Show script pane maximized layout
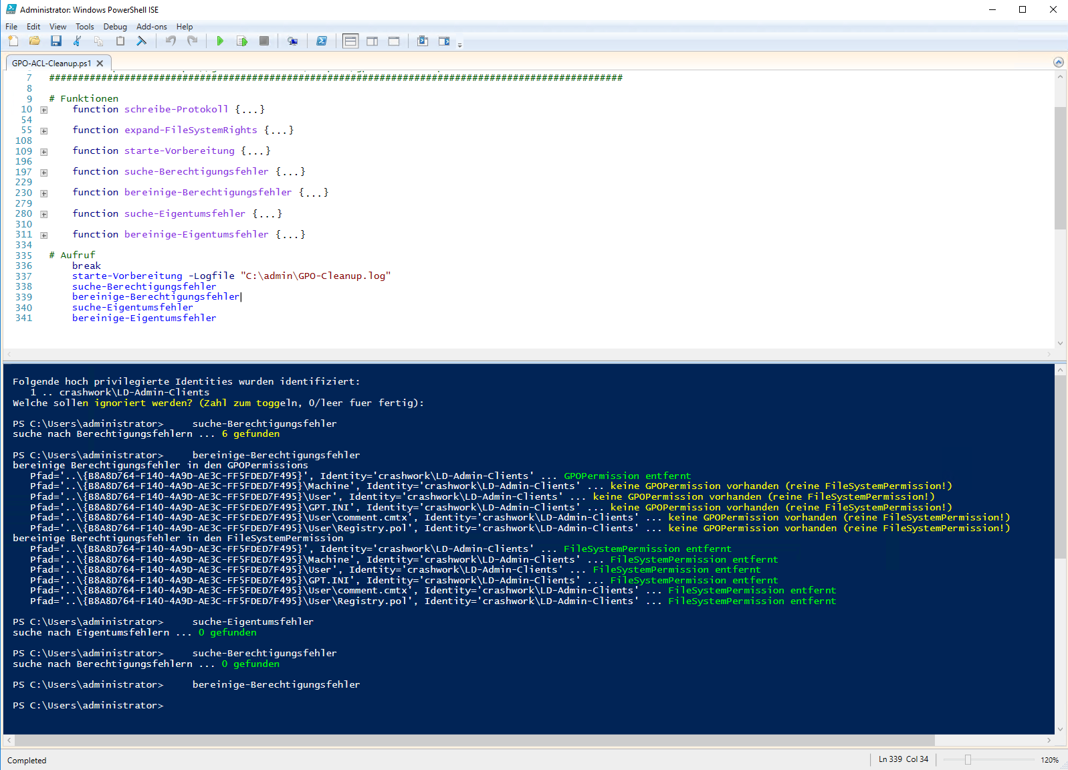The width and height of the screenshot is (1068, 770). (394, 41)
